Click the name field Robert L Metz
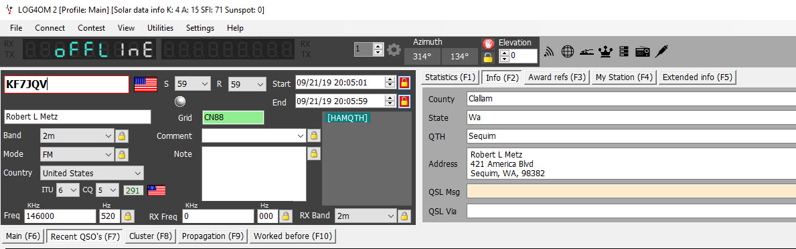Screen dimensions: 796x249 [x=78, y=117]
